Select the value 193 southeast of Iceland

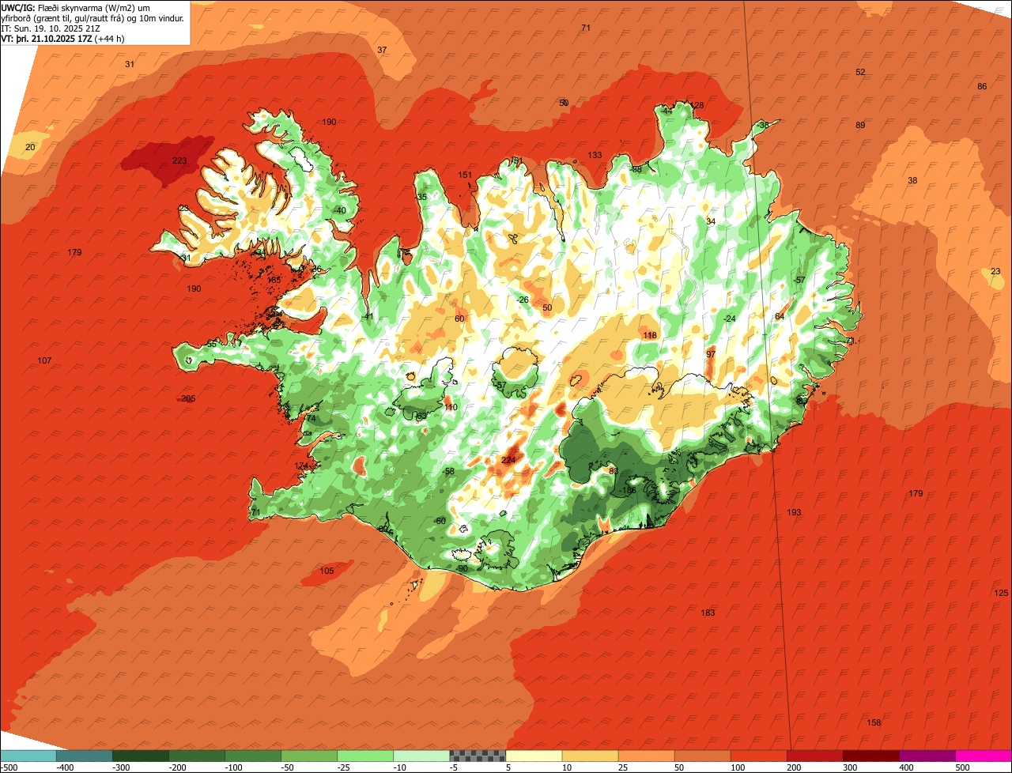point(794,512)
